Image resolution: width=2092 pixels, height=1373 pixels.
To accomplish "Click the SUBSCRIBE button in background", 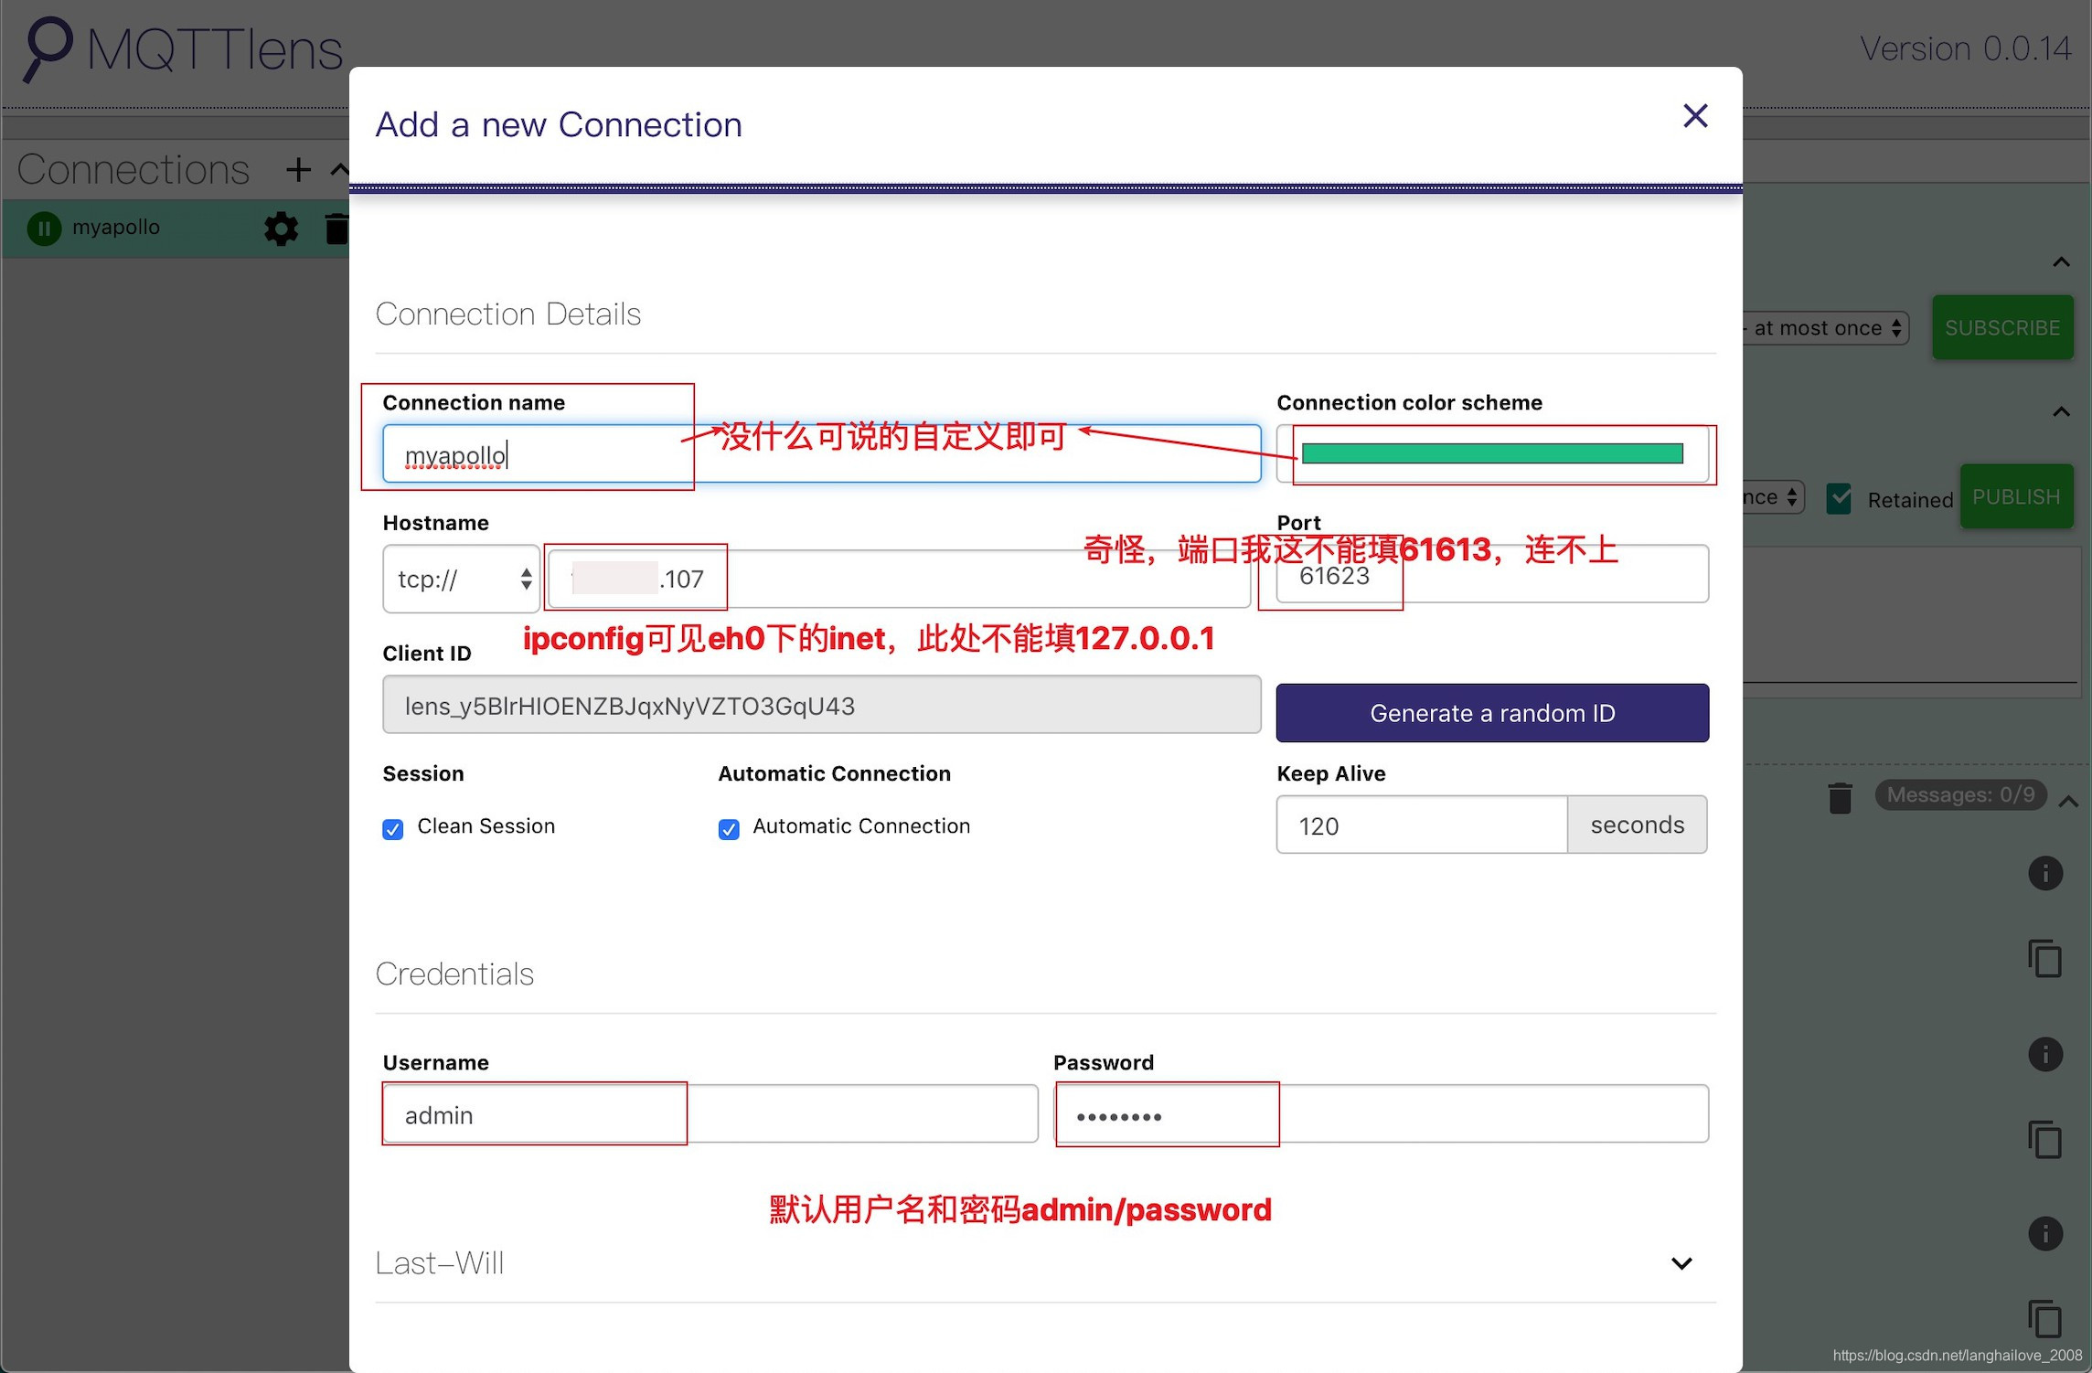I will [x=2002, y=327].
